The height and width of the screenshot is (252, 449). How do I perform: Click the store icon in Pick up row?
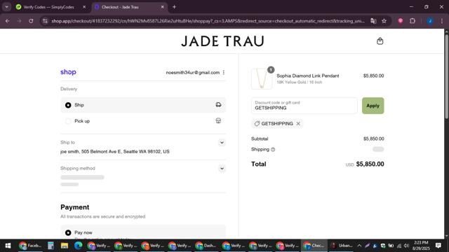[x=218, y=121]
